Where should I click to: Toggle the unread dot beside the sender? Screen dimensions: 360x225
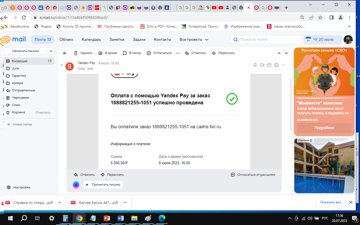pos(62,65)
